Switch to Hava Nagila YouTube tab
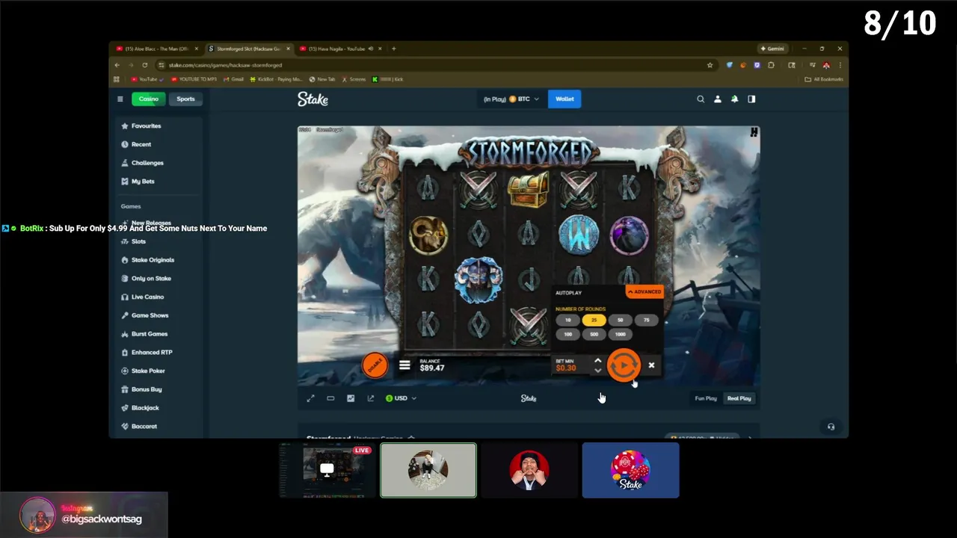The width and height of the screenshot is (957, 538). click(x=340, y=49)
